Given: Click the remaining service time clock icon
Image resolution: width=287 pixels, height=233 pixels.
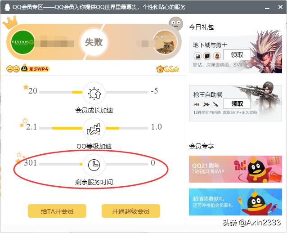Looking at the screenshot, I should (94, 165).
